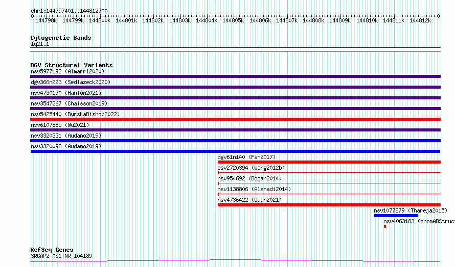Click the thick red bar under nsv4736422
This screenshot has width=455, height=267.
[329, 205]
